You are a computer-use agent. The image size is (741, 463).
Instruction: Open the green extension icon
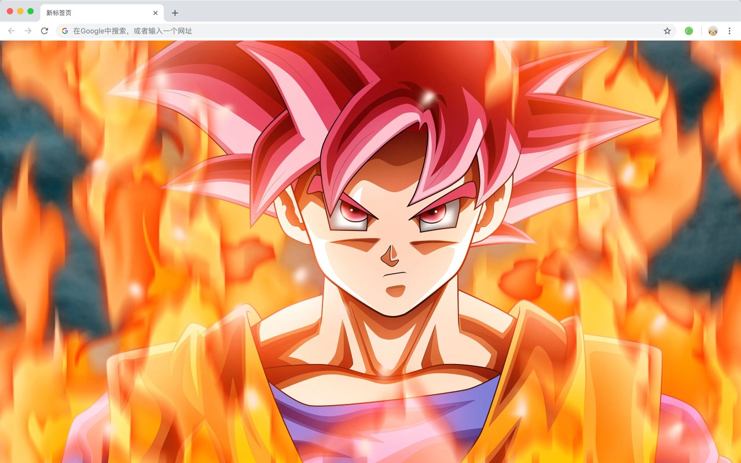[x=689, y=31]
